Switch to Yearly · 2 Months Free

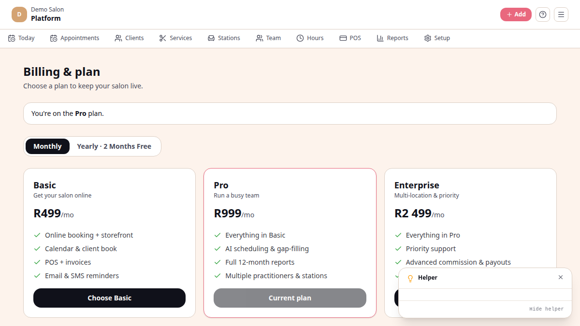[x=114, y=146]
